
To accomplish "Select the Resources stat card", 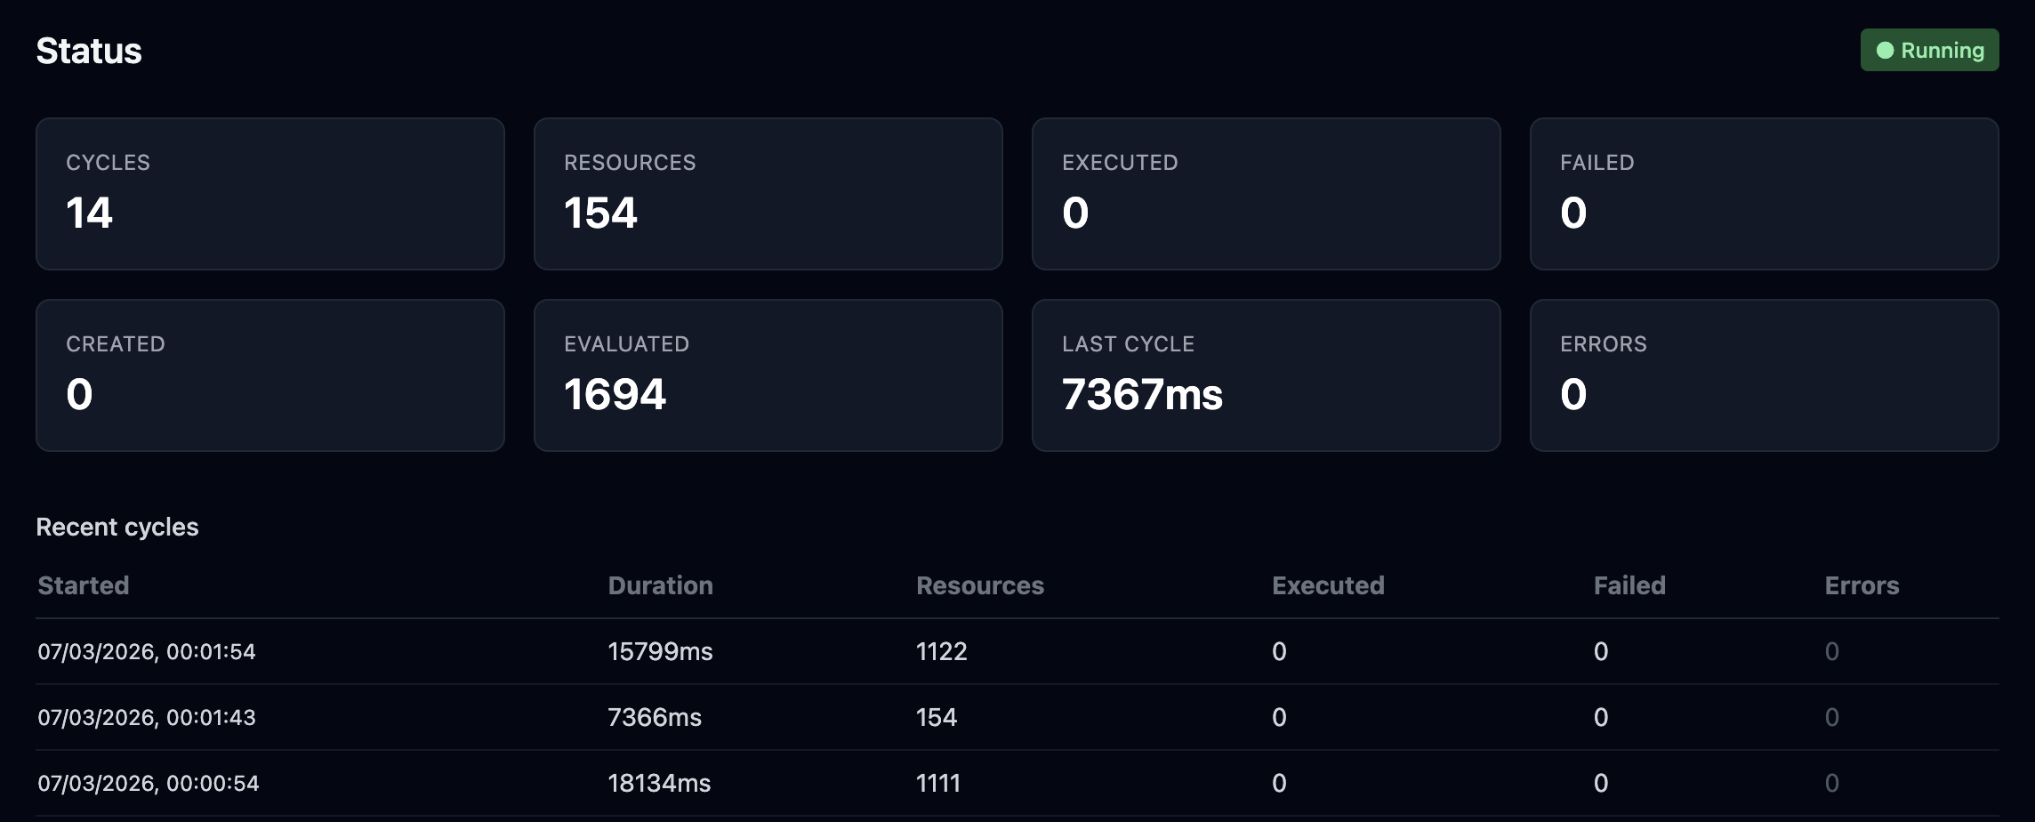I will (768, 194).
